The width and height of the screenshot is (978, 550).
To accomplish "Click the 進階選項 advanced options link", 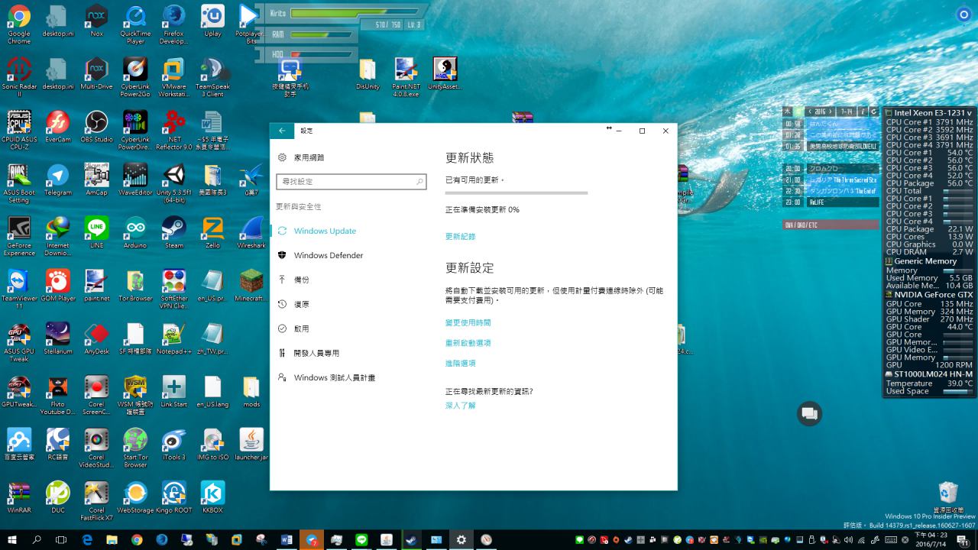I will (460, 364).
